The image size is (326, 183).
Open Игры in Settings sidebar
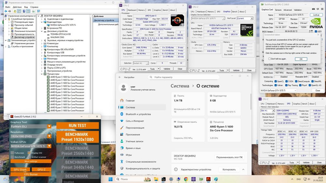coord(142,155)
